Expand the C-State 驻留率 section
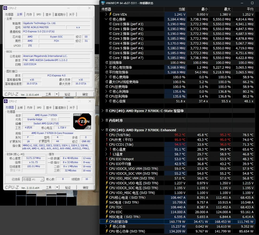259x235 pixels. coord(102,111)
